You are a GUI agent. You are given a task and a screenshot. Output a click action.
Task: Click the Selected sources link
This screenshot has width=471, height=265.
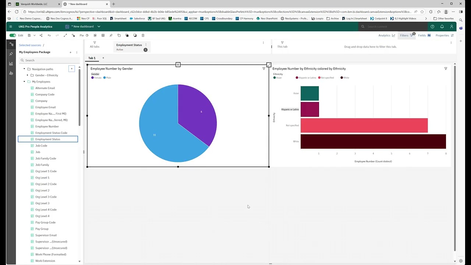30,45
